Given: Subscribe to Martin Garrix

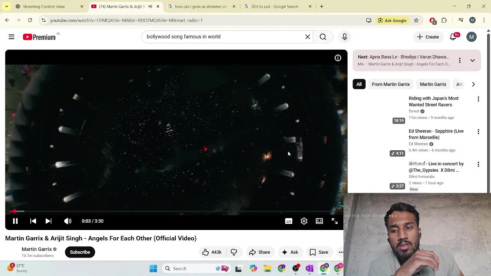Looking at the screenshot, I should click(80, 252).
